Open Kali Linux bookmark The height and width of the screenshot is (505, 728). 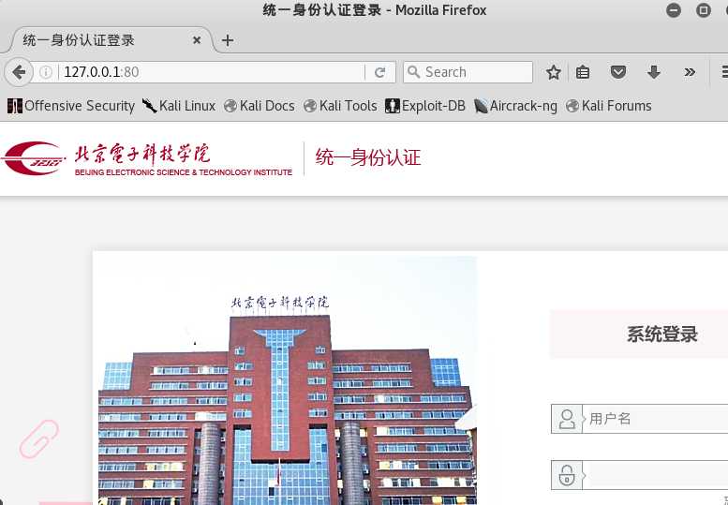pyautogui.click(x=179, y=106)
